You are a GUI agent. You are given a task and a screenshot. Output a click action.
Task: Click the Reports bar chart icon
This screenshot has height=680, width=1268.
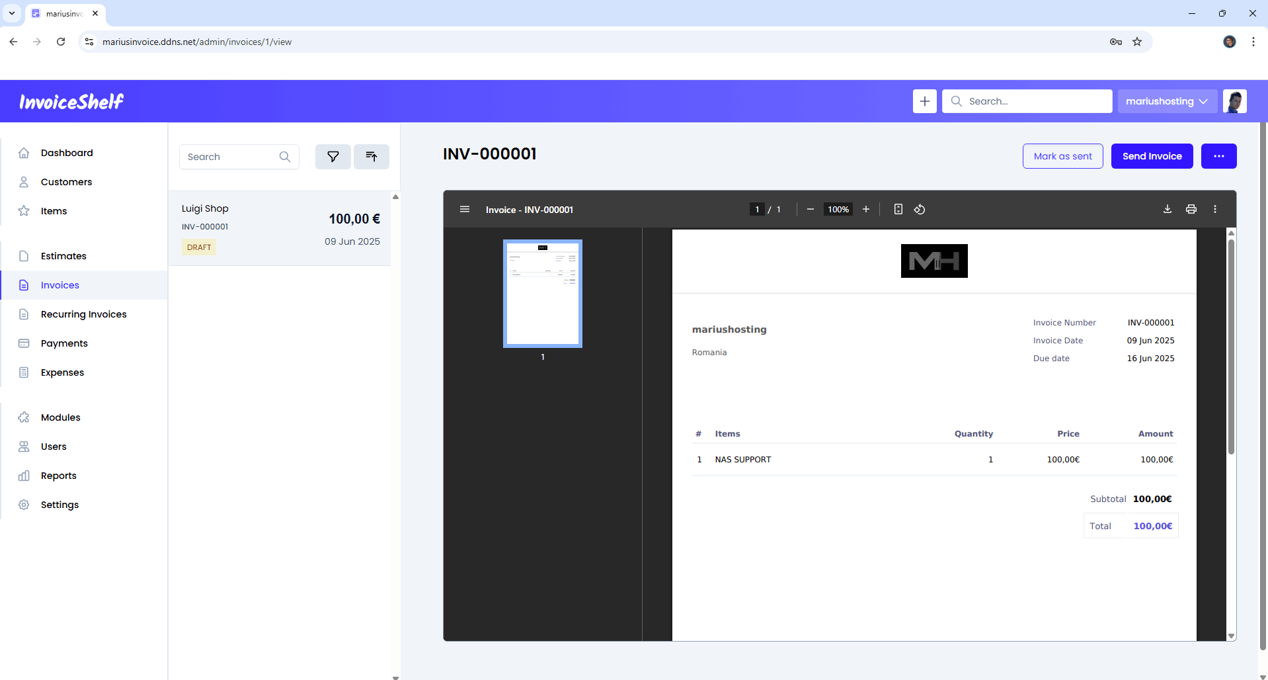pos(24,476)
